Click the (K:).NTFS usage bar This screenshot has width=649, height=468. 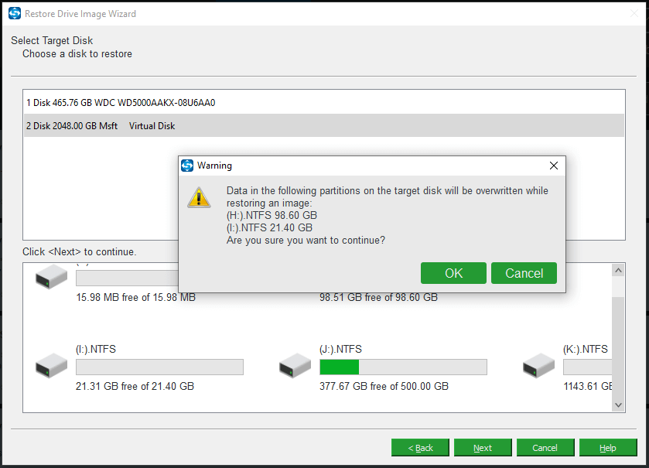(587, 367)
